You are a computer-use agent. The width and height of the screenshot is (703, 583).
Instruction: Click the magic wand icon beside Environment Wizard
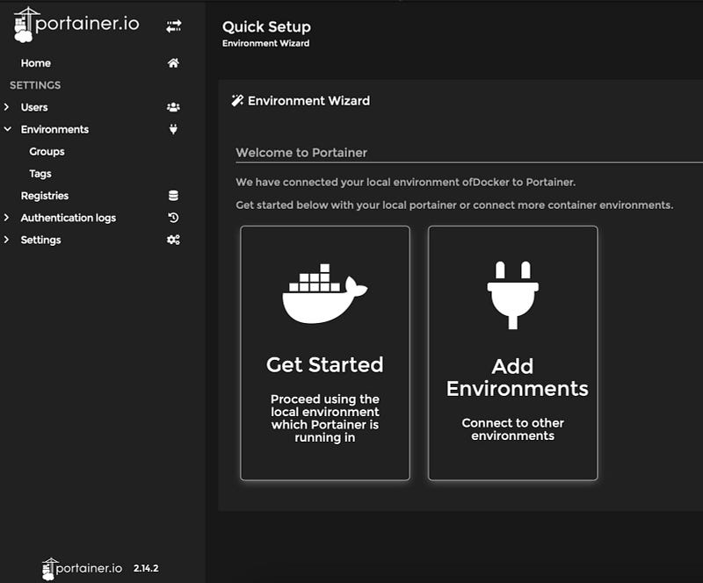[x=237, y=100]
